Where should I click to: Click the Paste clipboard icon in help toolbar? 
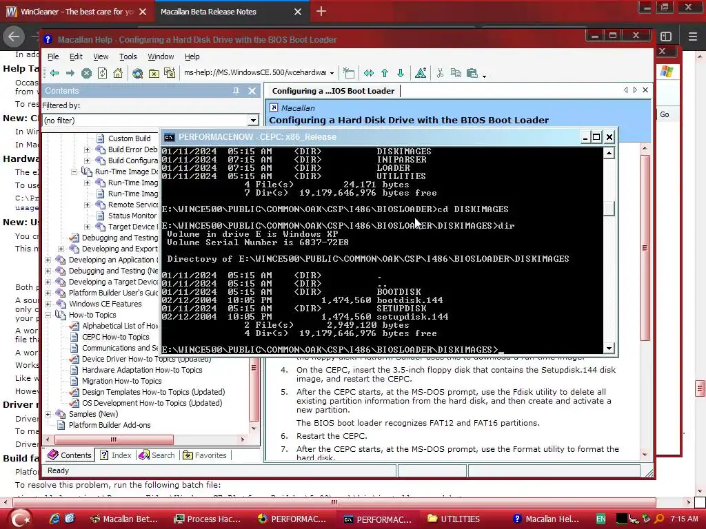click(x=472, y=73)
